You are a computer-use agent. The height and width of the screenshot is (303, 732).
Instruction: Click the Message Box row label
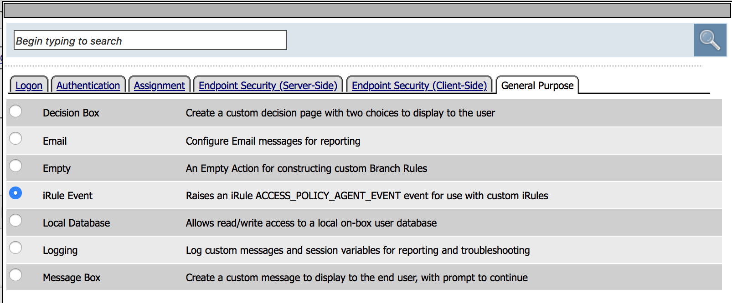pos(72,278)
